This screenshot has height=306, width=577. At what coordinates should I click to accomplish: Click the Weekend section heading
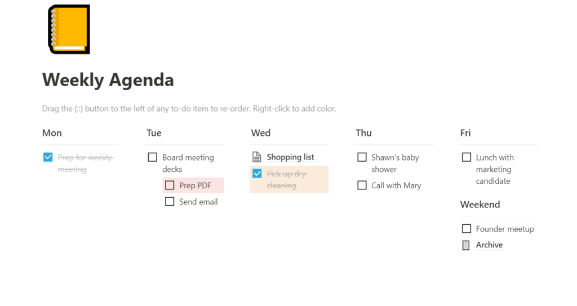tap(480, 205)
